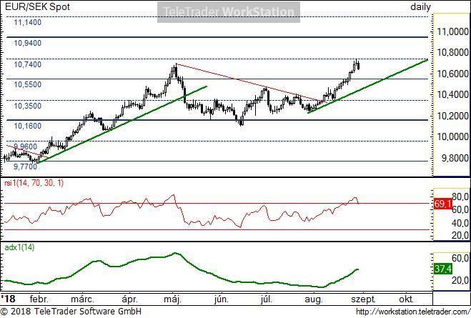The height and width of the screenshot is (318, 471).
Task: Click the 11,1400 level label
Action: [x=28, y=22]
